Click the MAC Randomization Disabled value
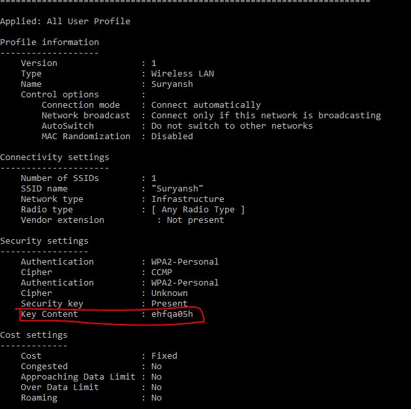Screen dimensions: 411x409 tap(172, 137)
